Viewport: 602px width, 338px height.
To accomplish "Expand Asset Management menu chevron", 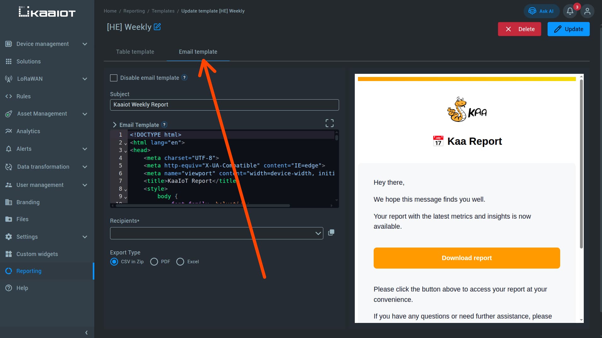I will [x=85, y=114].
